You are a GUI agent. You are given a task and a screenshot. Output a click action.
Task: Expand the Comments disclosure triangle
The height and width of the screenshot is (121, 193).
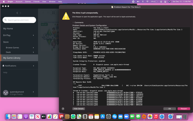pos(73,23)
